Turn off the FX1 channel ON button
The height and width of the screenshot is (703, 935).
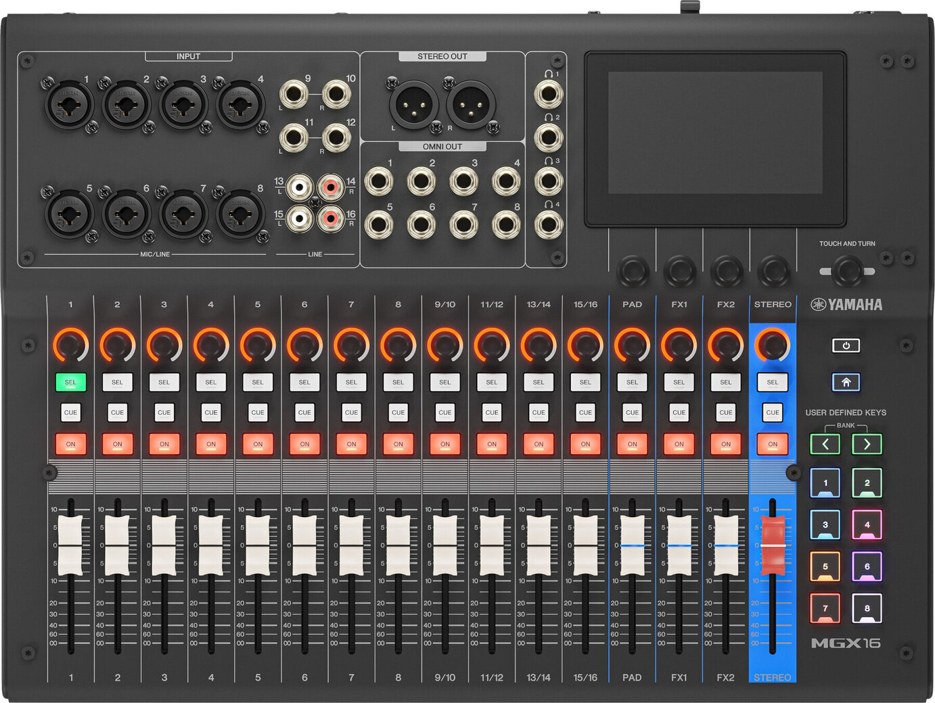click(679, 444)
